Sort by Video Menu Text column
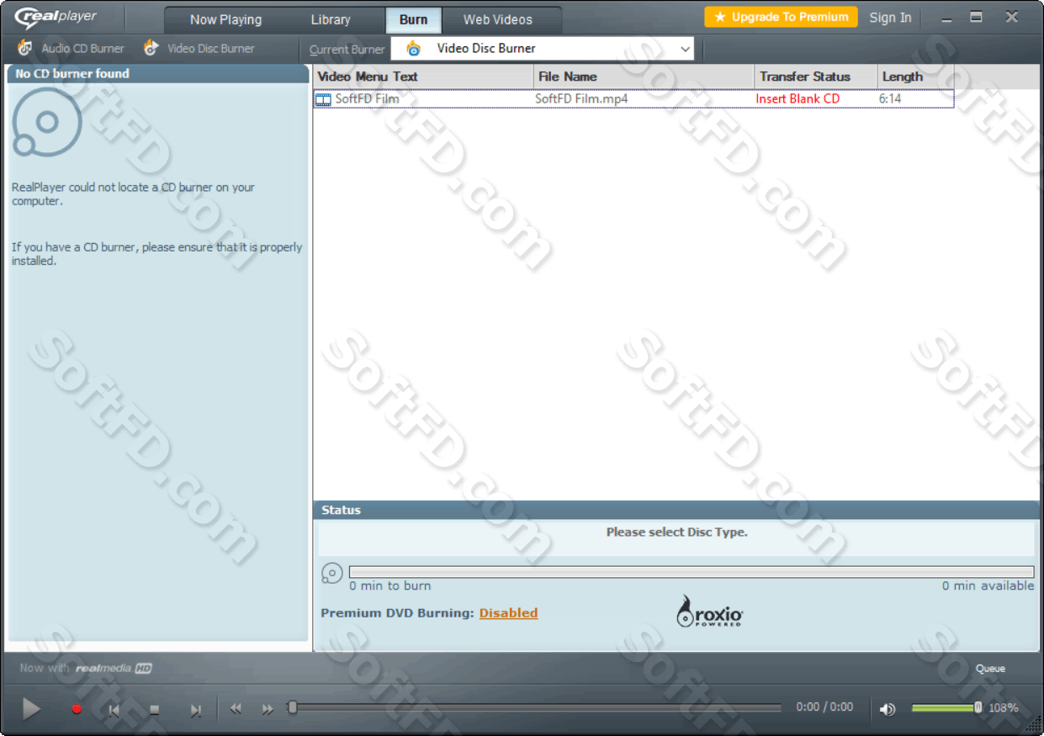The width and height of the screenshot is (1044, 736). tap(424, 77)
